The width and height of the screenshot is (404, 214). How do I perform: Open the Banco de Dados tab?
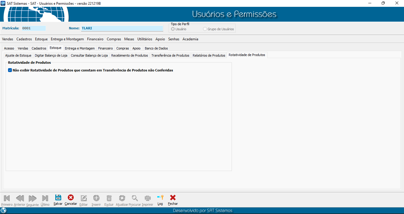(156, 48)
